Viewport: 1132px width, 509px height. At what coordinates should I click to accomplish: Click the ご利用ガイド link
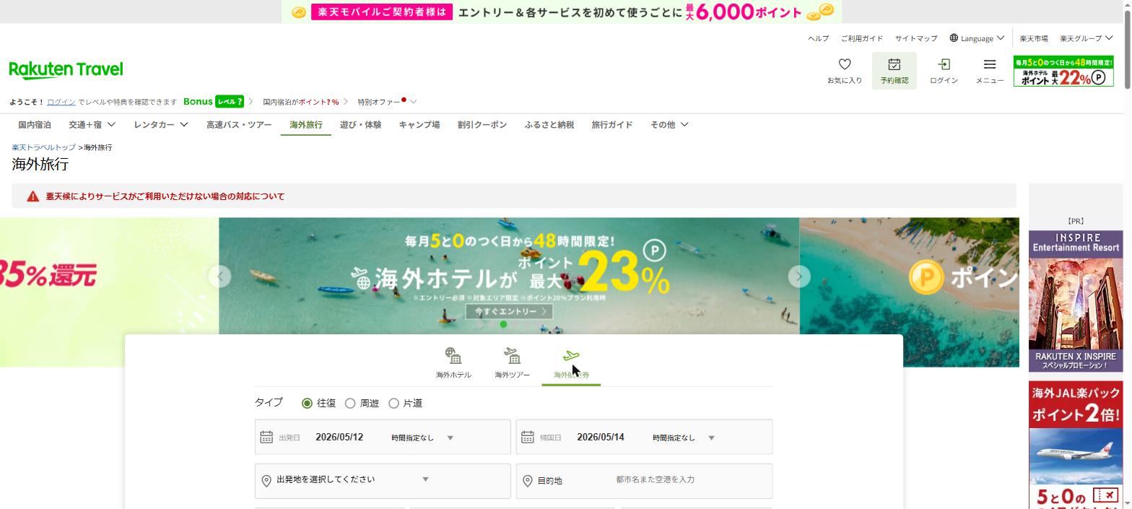click(862, 38)
